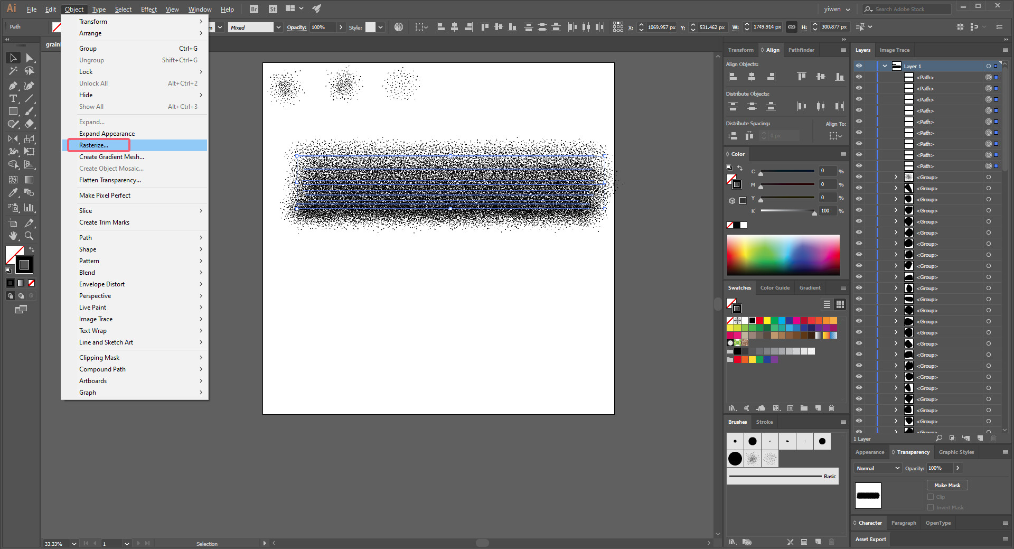Open zoom level dropdown at 33.33%

(74, 543)
